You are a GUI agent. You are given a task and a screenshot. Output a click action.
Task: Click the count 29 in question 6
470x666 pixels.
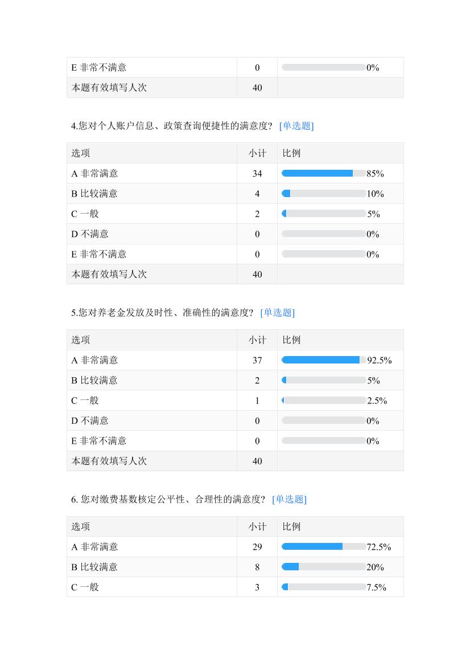pos(257,547)
